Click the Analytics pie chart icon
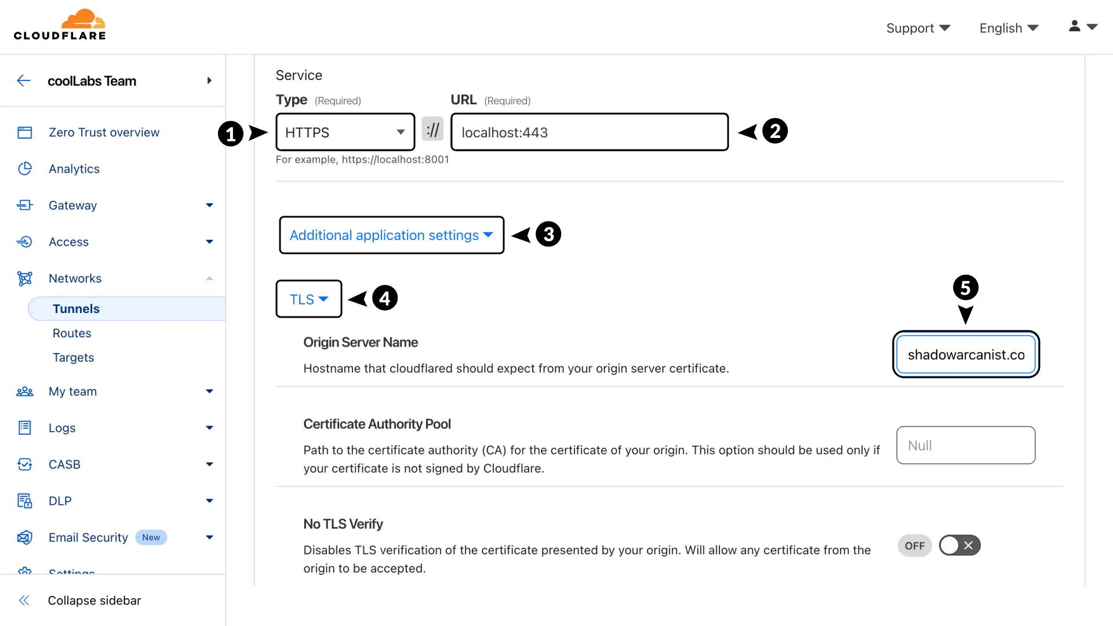The width and height of the screenshot is (1113, 626). click(x=25, y=169)
